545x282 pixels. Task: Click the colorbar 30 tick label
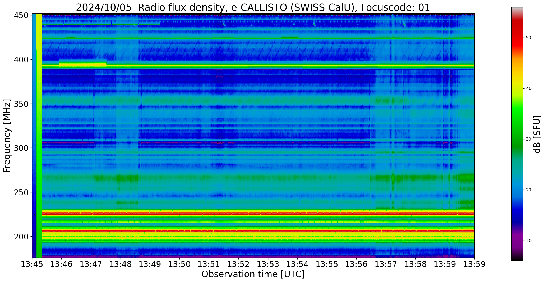[x=529, y=139]
